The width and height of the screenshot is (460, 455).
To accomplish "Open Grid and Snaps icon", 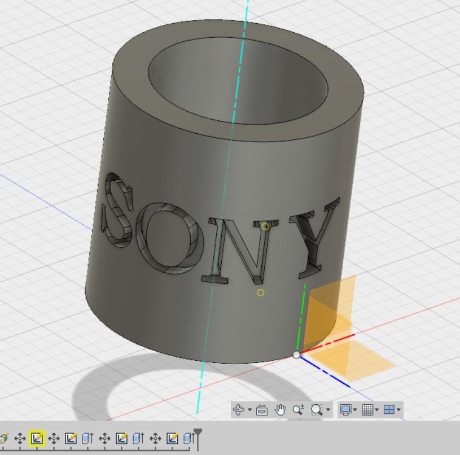I will pyautogui.click(x=367, y=409).
